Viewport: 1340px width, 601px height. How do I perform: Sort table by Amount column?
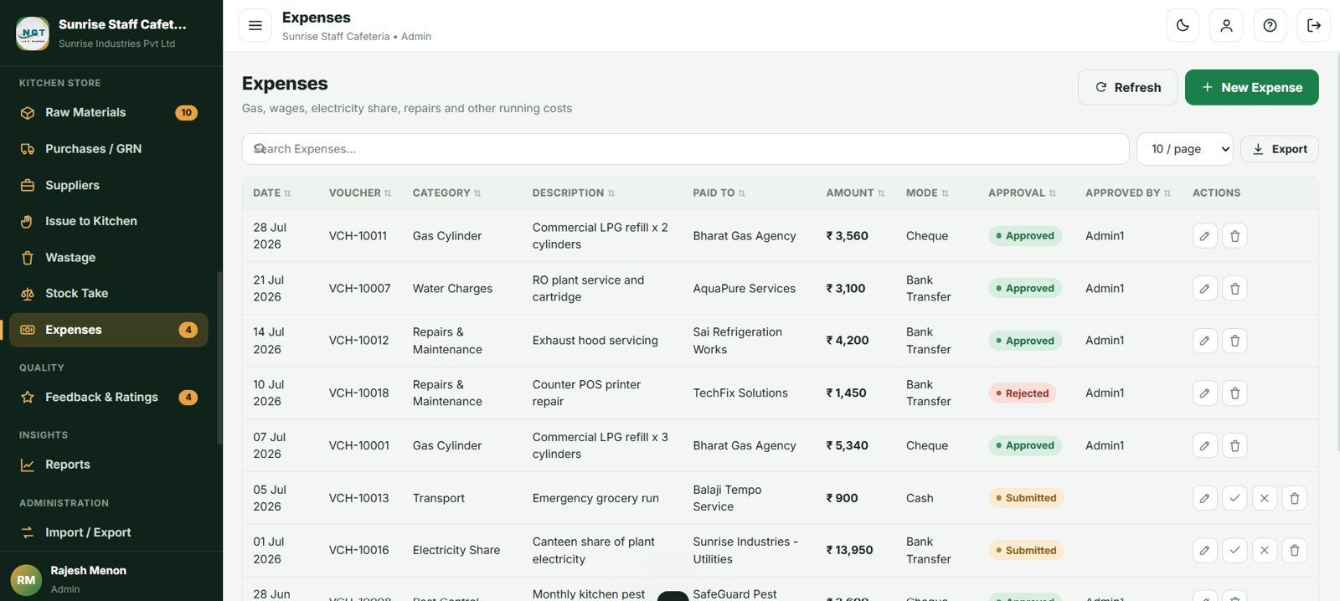(856, 193)
